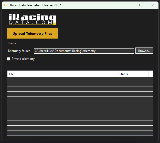Click the Ready status text
The width and height of the screenshot is (160, 143).
tap(12, 43)
